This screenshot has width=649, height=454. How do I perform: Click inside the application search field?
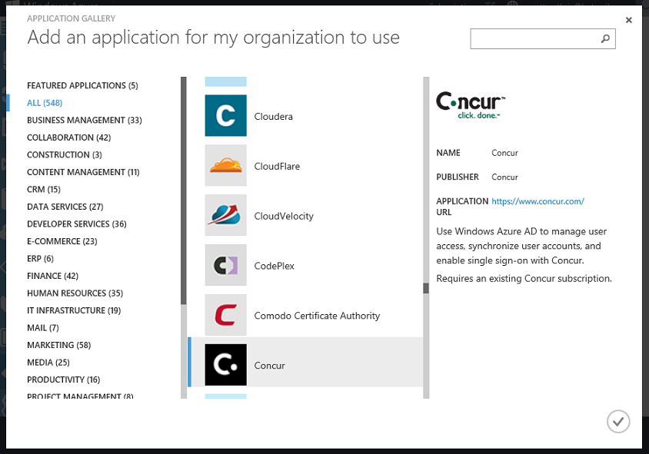543,39
